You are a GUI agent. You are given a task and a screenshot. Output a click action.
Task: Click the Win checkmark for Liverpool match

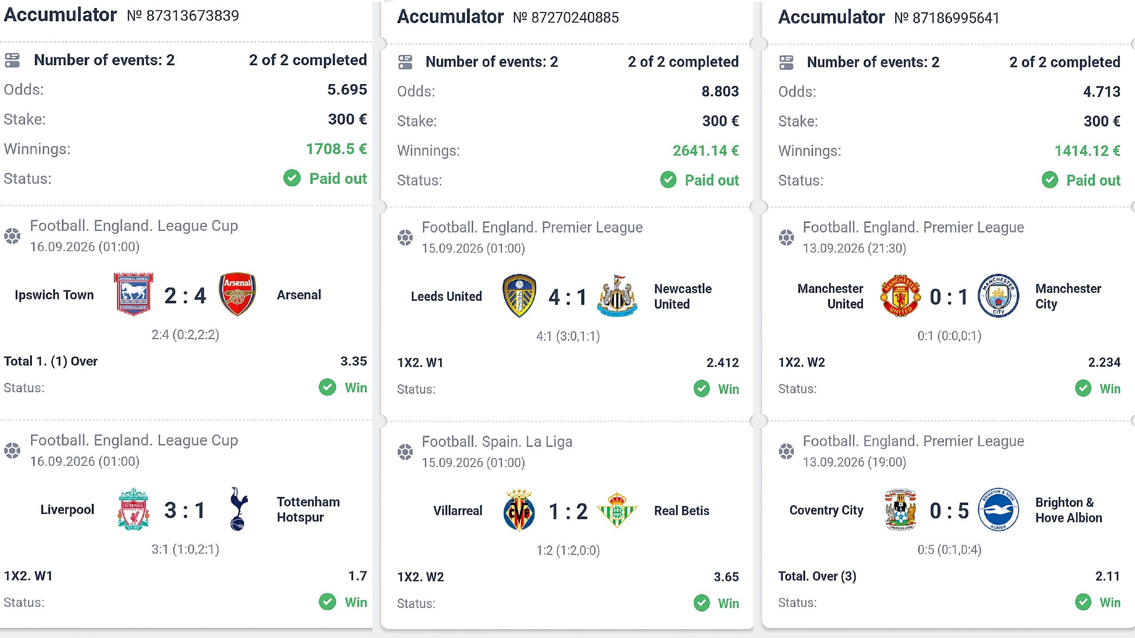click(327, 602)
